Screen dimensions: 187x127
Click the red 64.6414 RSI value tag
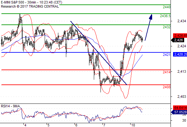click(x=180, y=108)
